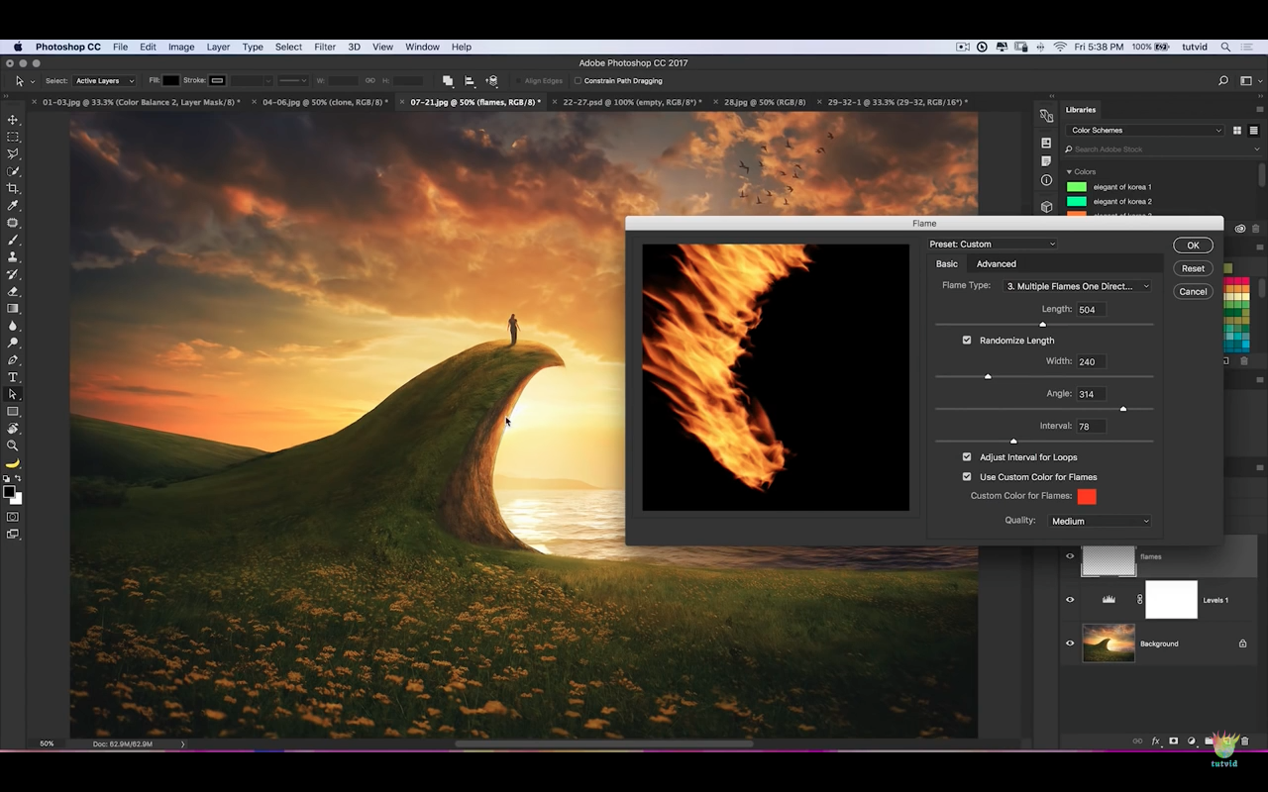This screenshot has width=1268, height=792.
Task: Select the Move tool
Action: coord(13,120)
